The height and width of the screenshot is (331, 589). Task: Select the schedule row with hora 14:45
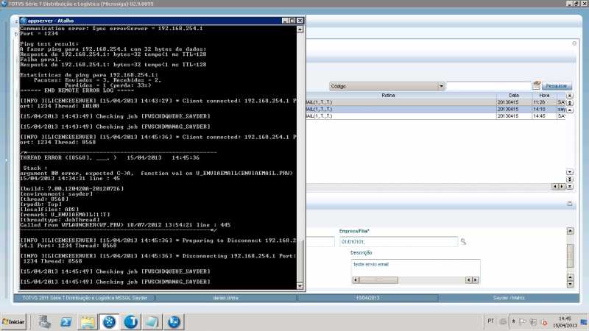[x=436, y=116]
